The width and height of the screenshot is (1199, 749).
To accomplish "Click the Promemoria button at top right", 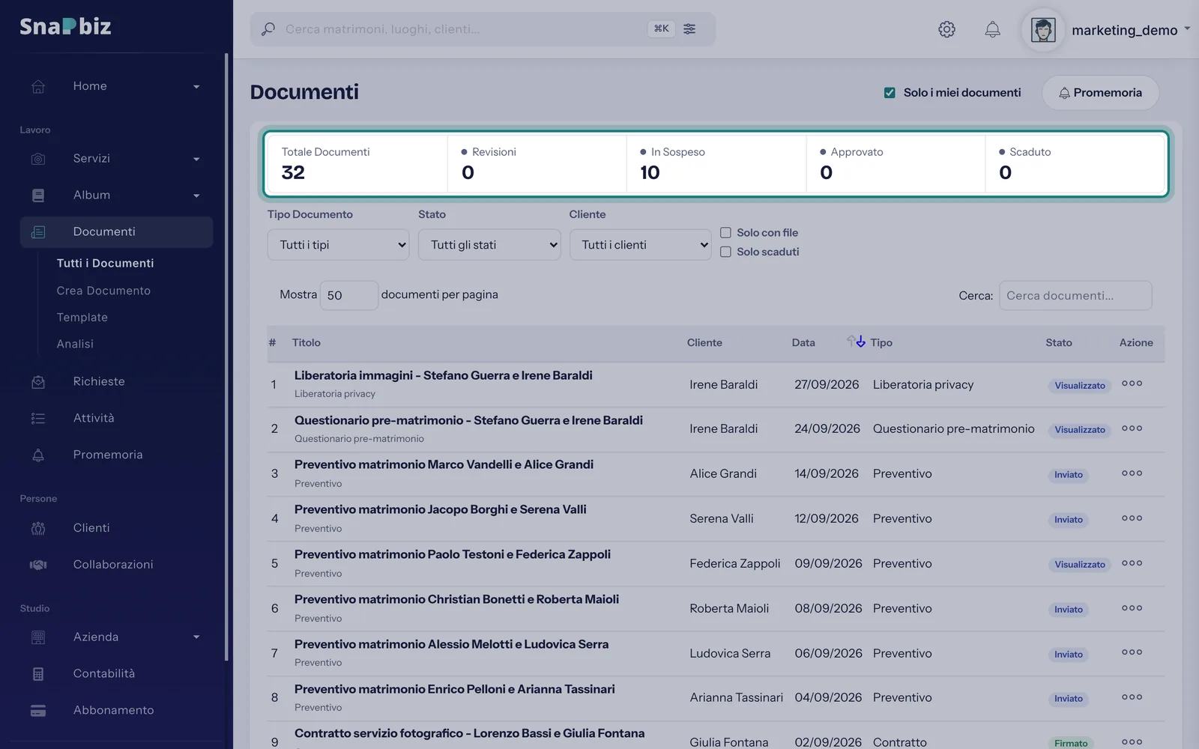I will tap(1100, 93).
